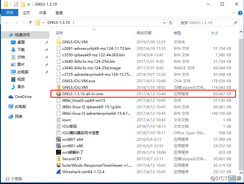Sort by the 修改日期 column header
The width and height of the screenshot is (244, 184).
point(144,33)
